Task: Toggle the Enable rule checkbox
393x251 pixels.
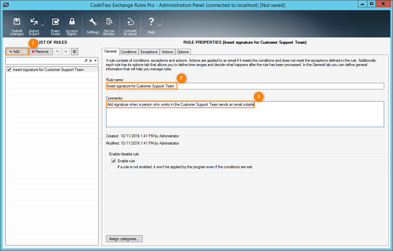Action: (x=114, y=161)
